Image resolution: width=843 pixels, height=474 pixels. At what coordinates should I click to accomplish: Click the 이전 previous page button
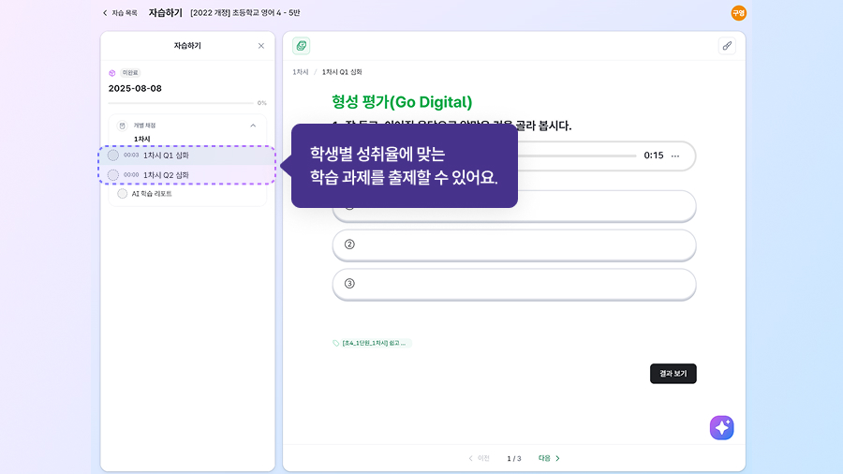point(479,458)
